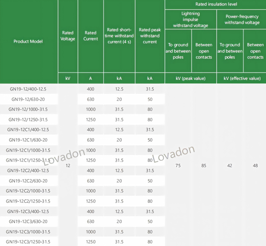Image resolution: width=266 pixels, height=246 pixels.
Task: Click the "Rated peak withstand current" header
Action: (150, 36)
